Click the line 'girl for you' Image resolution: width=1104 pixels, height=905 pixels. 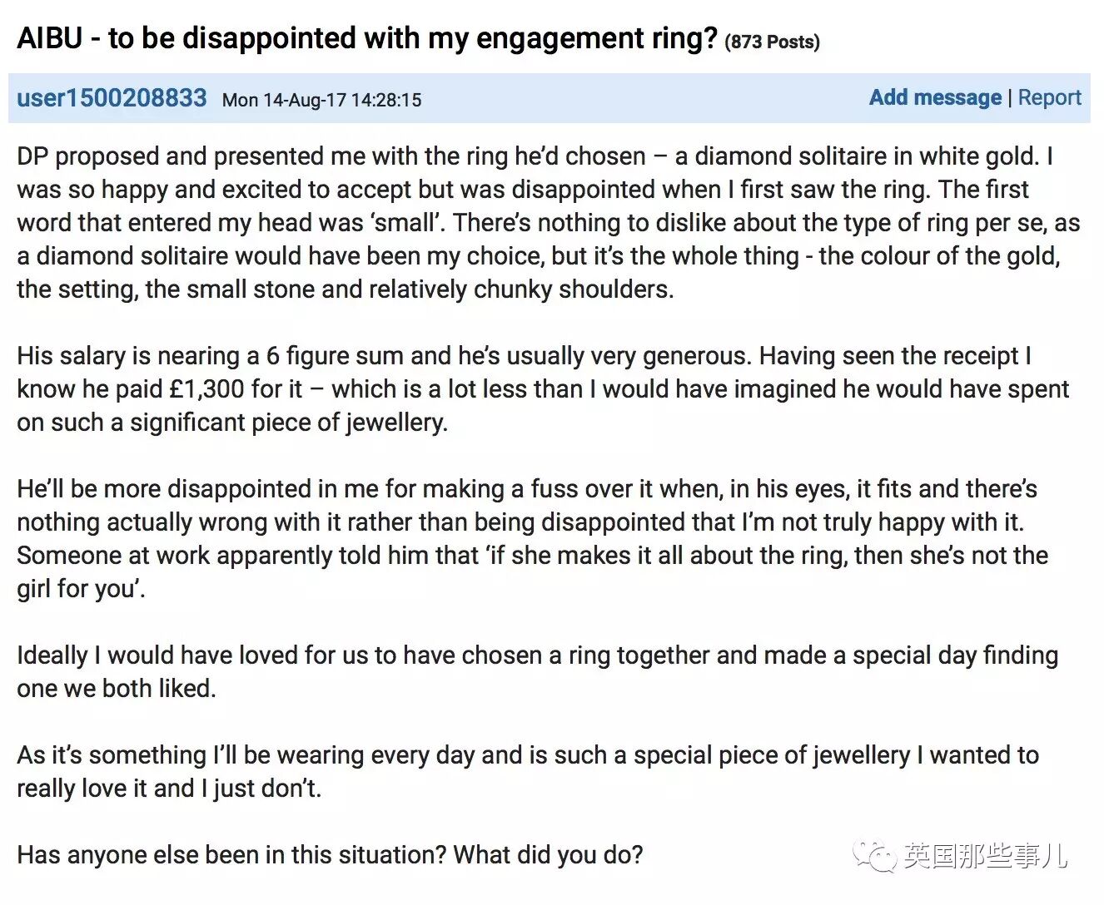(x=81, y=589)
